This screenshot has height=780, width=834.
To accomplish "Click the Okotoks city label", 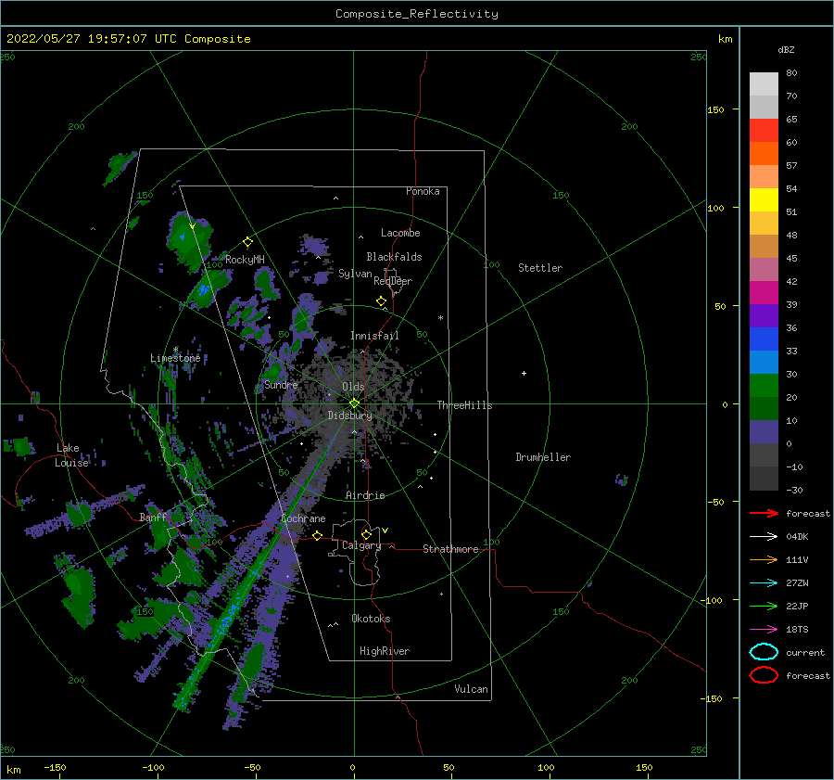I will click(x=371, y=619).
